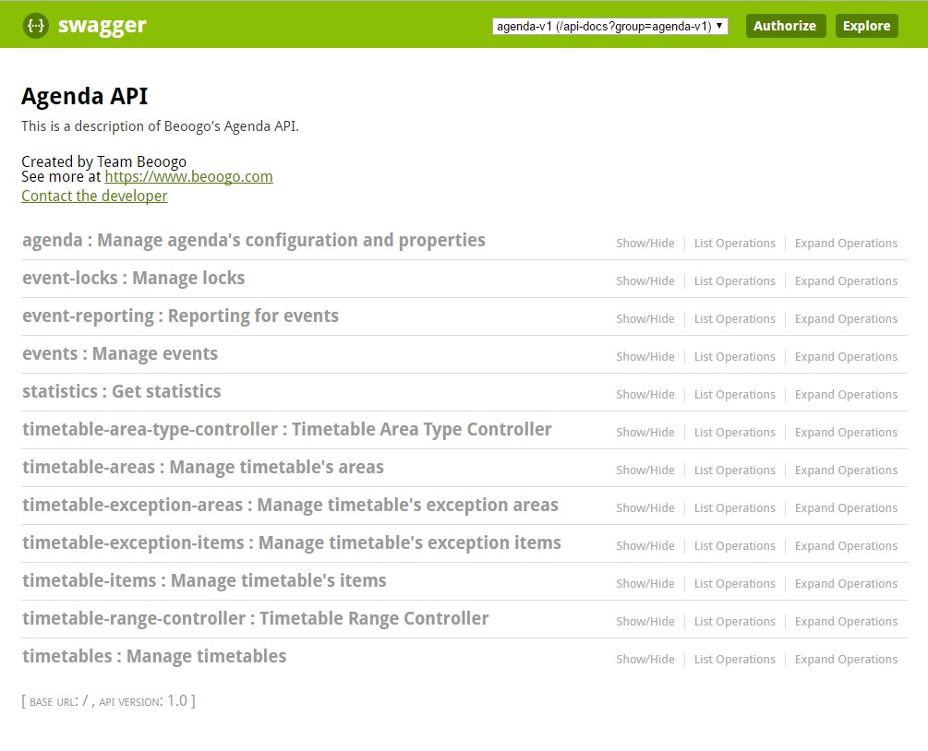The image size is (928, 751).
Task: Click the Swagger logo icon
Action: [35, 26]
